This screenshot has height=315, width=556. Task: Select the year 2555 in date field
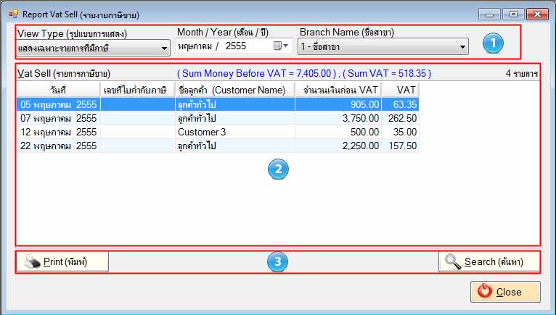236,46
